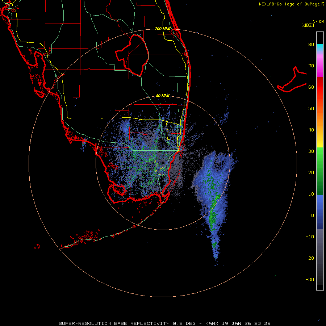Click the [dBZ] units label
The width and height of the screenshot is (326, 326).
(x=308, y=25)
